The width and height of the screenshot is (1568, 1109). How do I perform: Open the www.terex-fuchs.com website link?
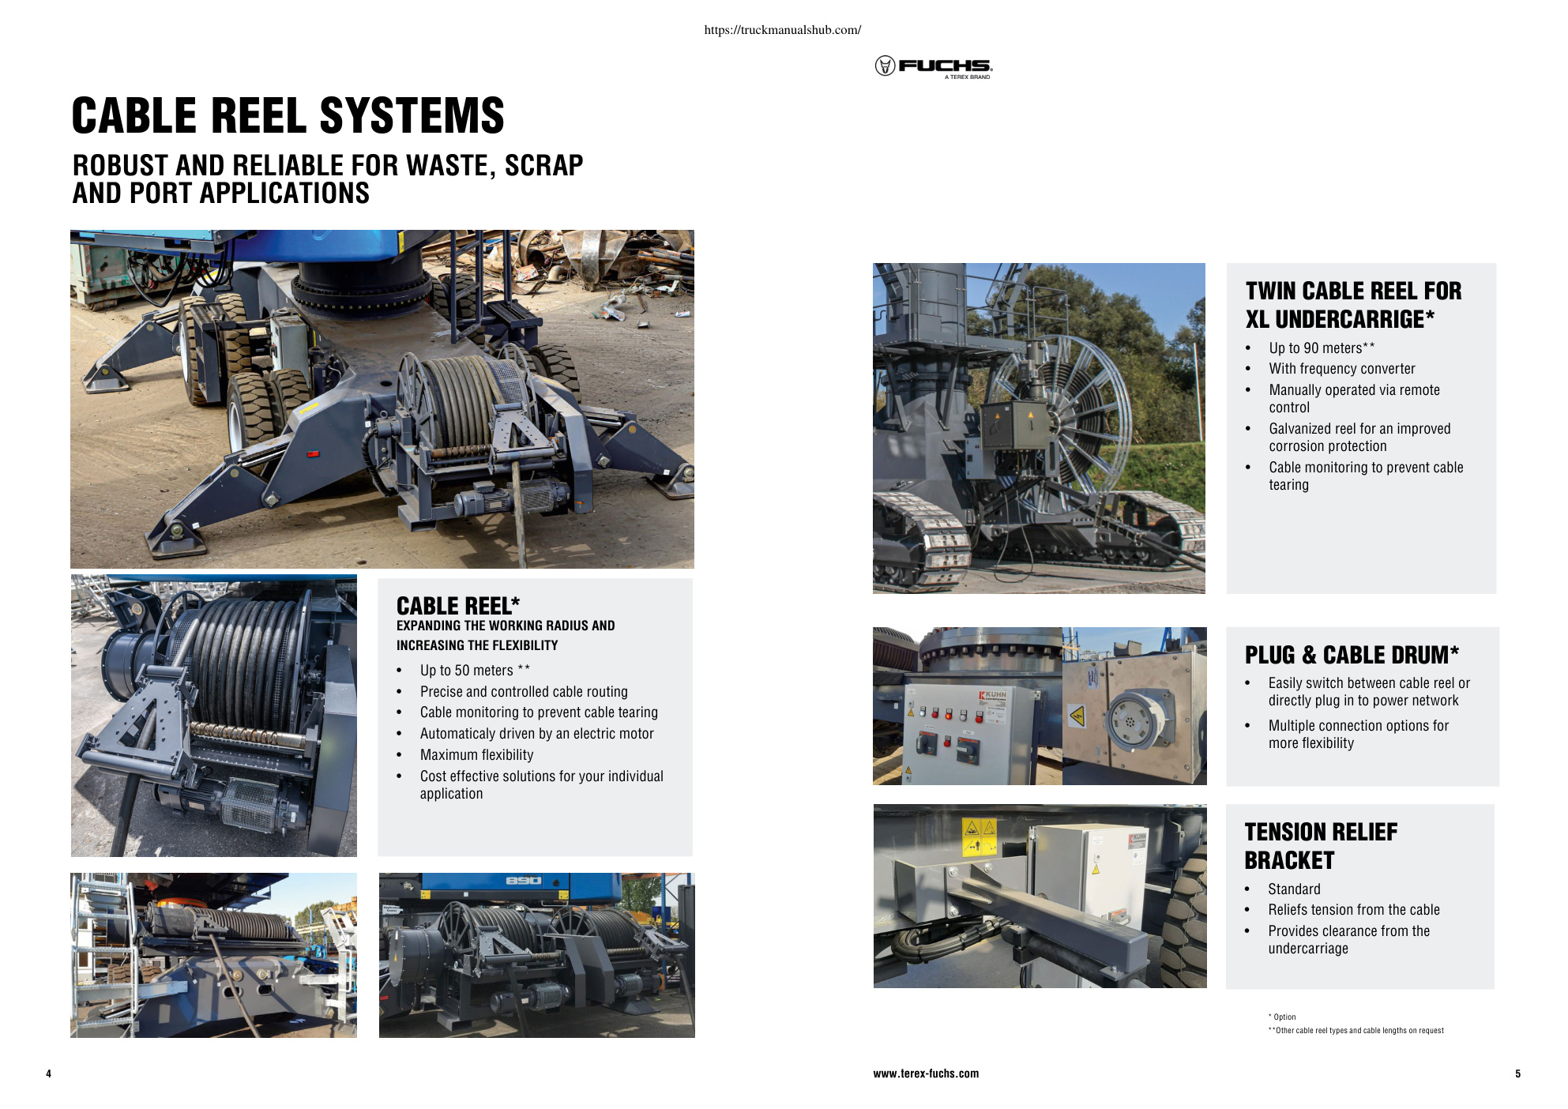[926, 1073]
